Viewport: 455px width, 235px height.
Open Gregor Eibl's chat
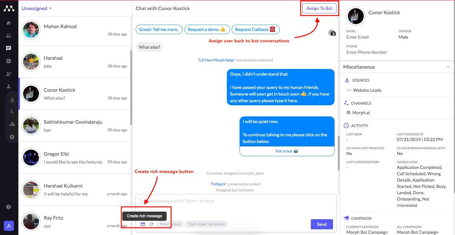tap(74, 158)
